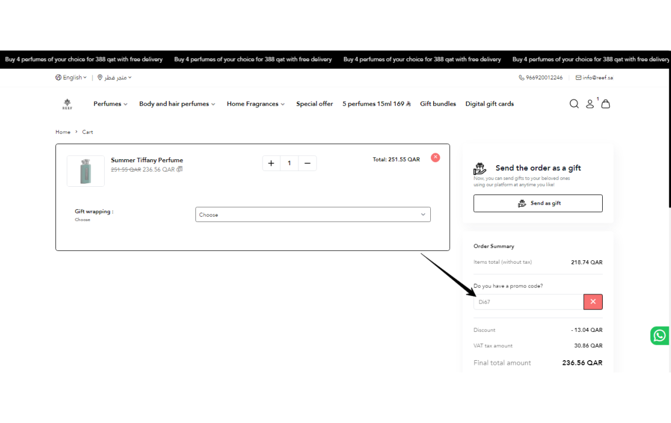
Task: Open the متجر قطر store dropdown
Action: pos(115,78)
